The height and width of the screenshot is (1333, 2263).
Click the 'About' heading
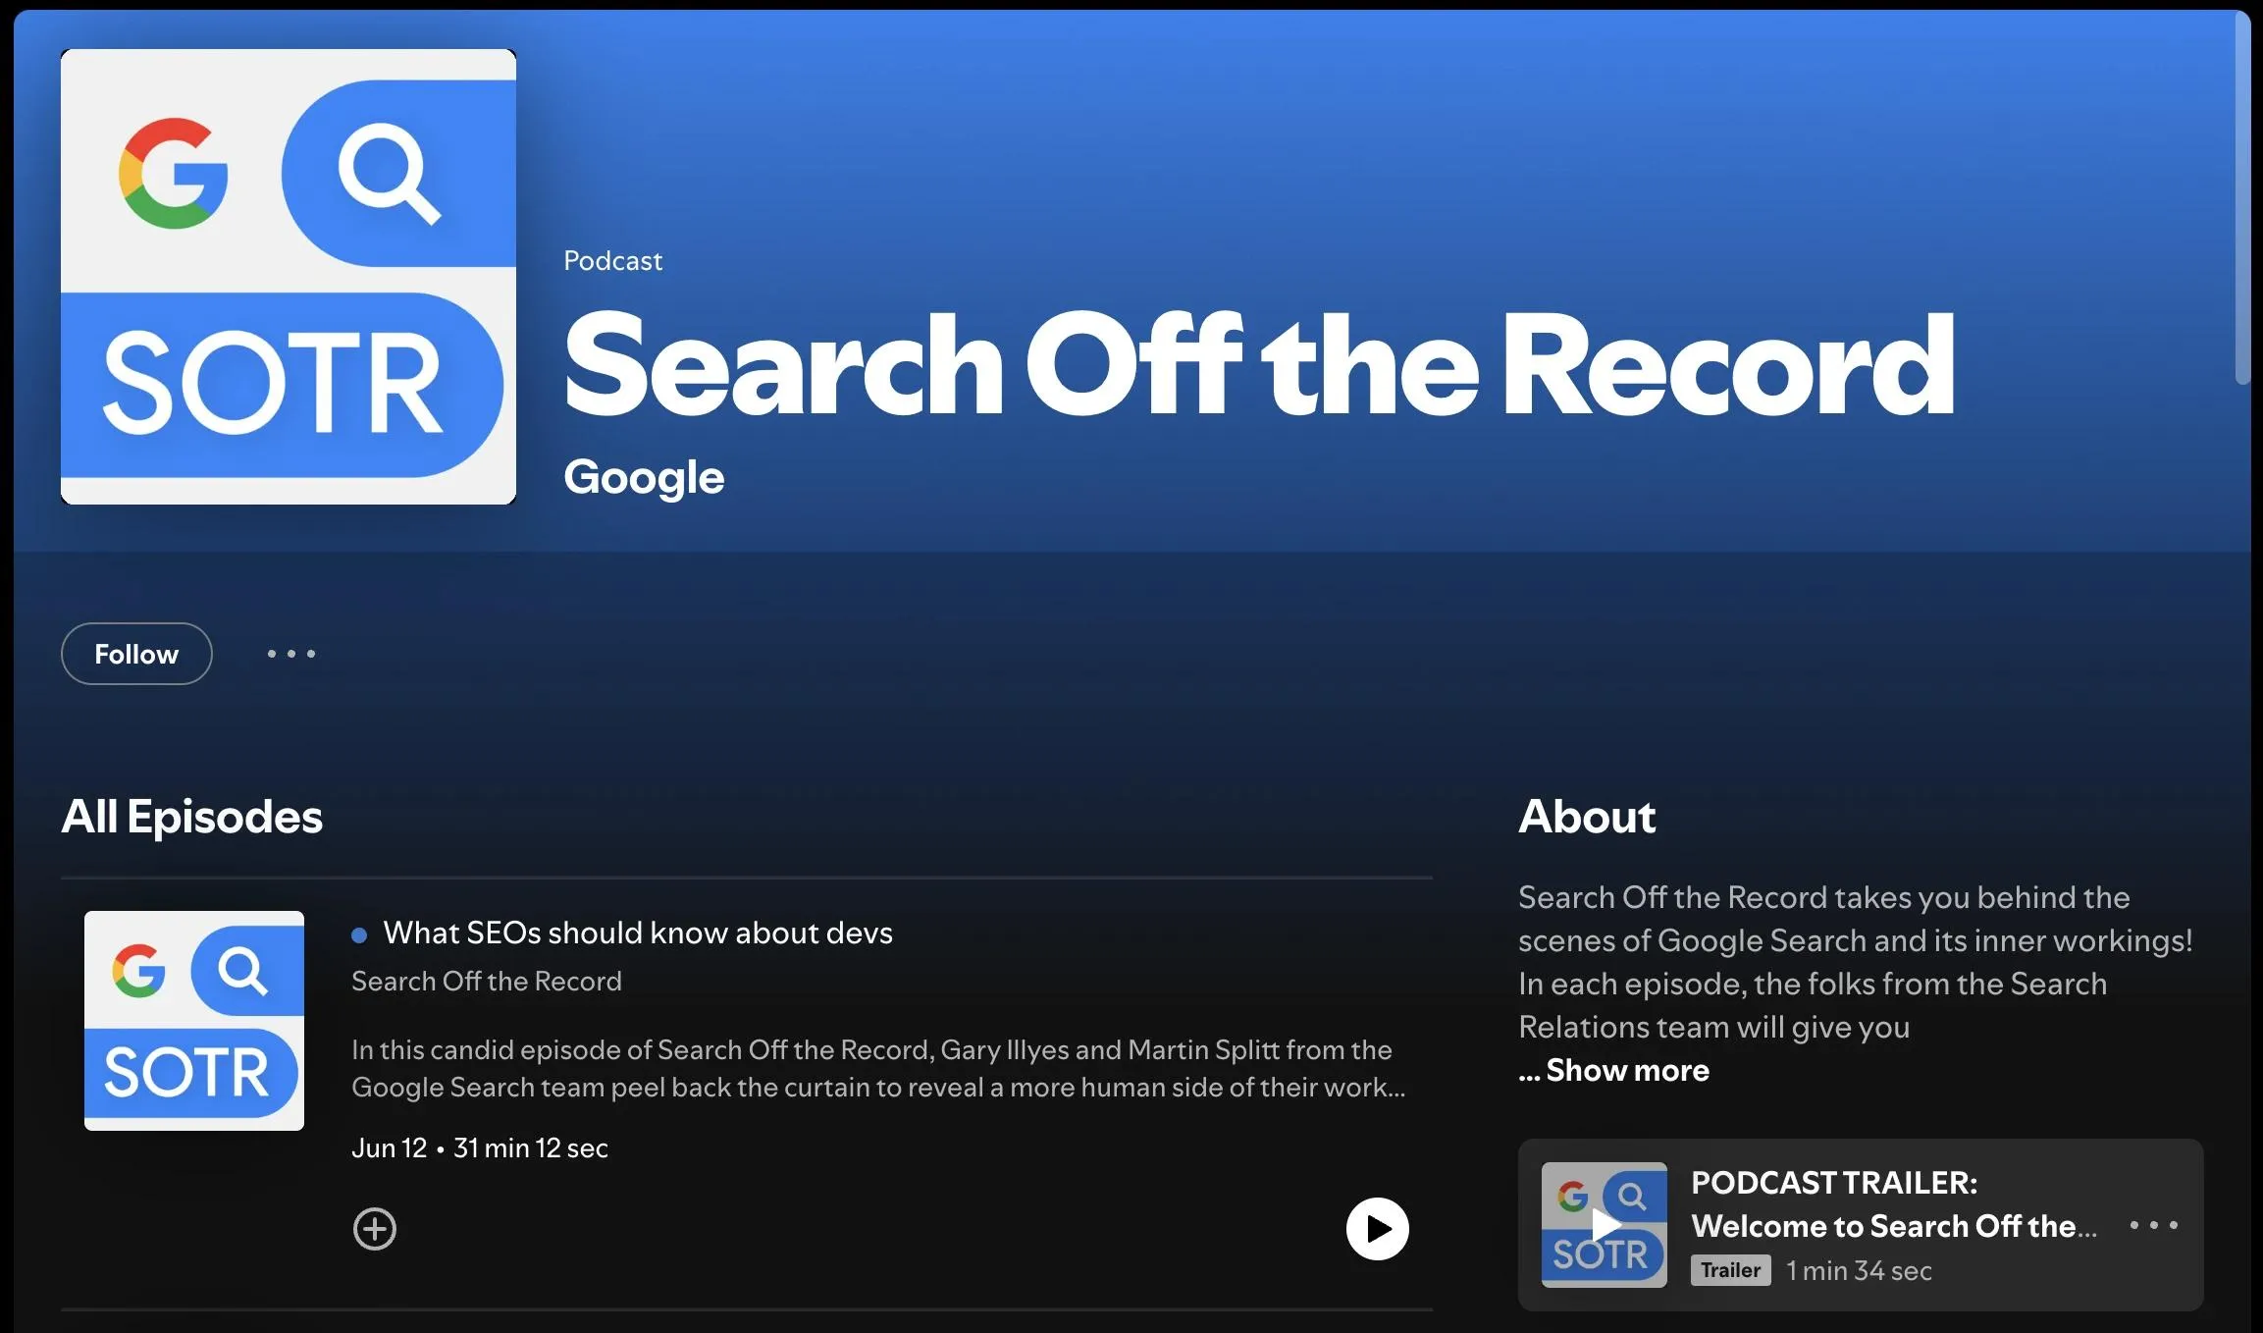pyautogui.click(x=1587, y=817)
